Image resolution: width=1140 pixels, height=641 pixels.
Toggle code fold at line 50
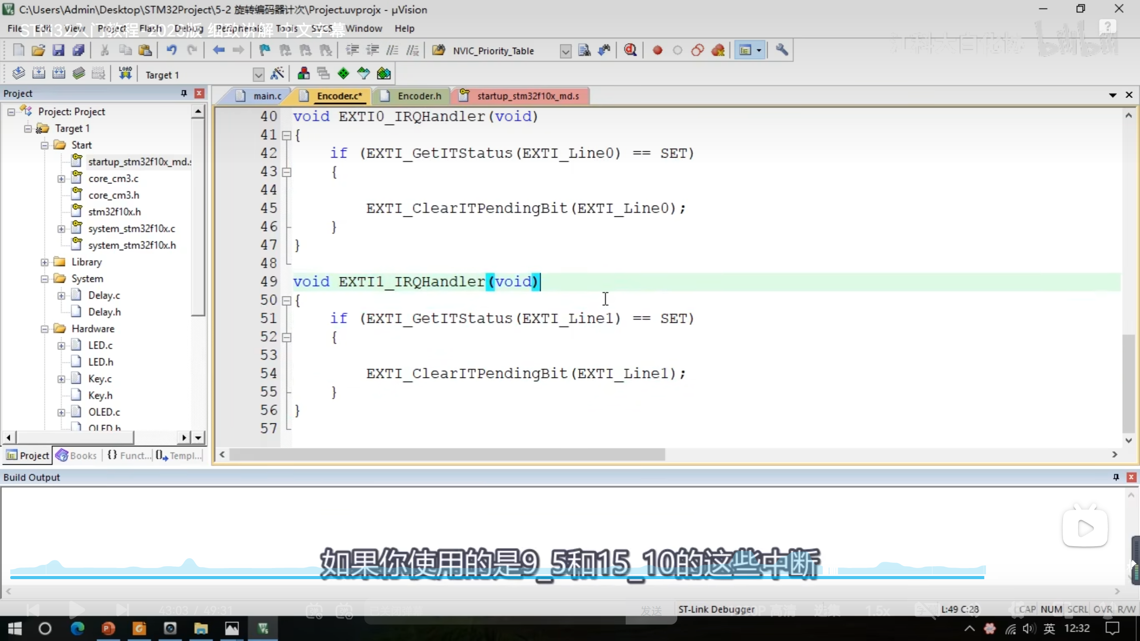coord(287,300)
